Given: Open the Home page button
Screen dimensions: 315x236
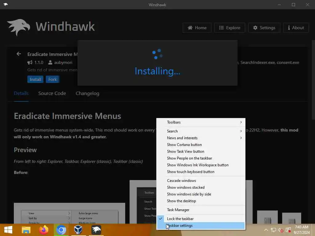Looking at the screenshot, I should [197, 28].
